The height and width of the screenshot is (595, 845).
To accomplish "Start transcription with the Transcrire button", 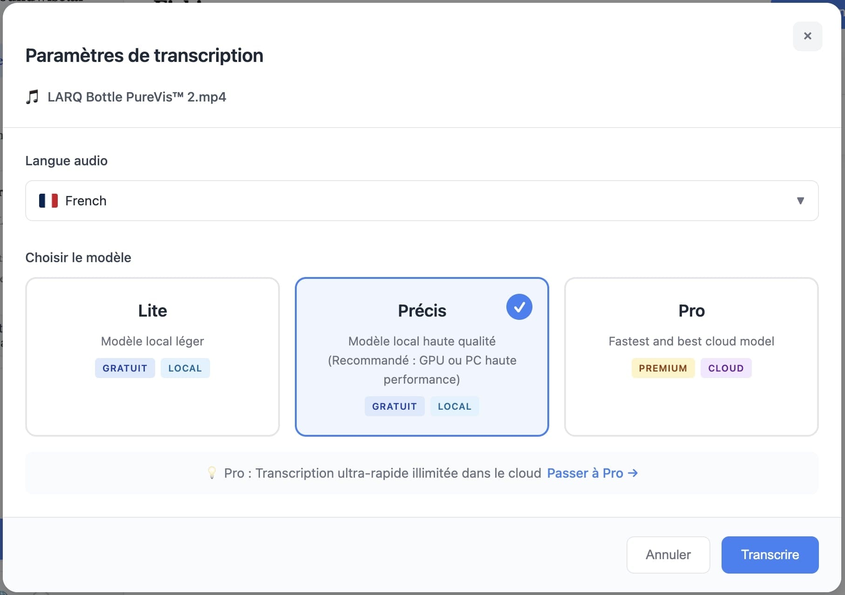I will pyautogui.click(x=770, y=554).
